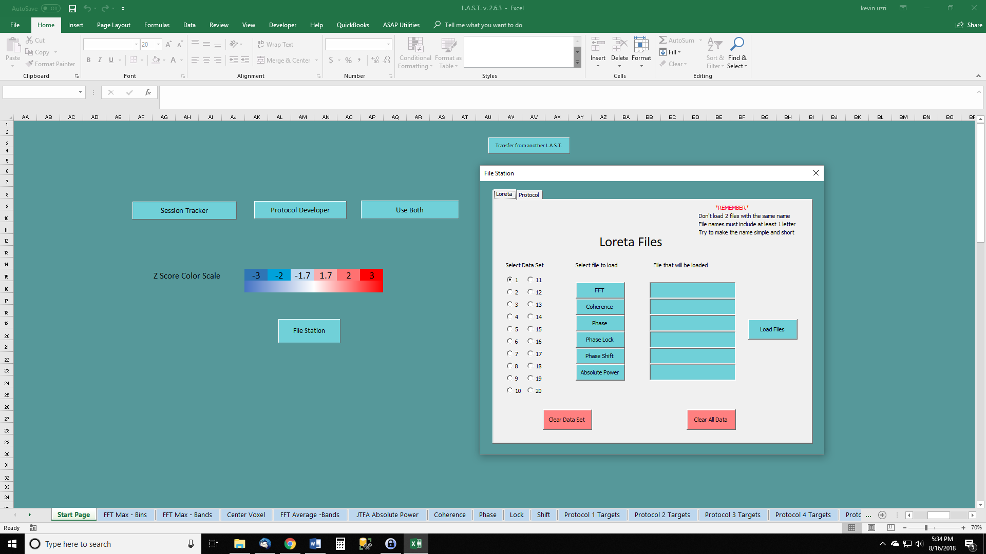Viewport: 986px width, 554px height.
Task: Select data set radio button 12
Action: tap(530, 292)
